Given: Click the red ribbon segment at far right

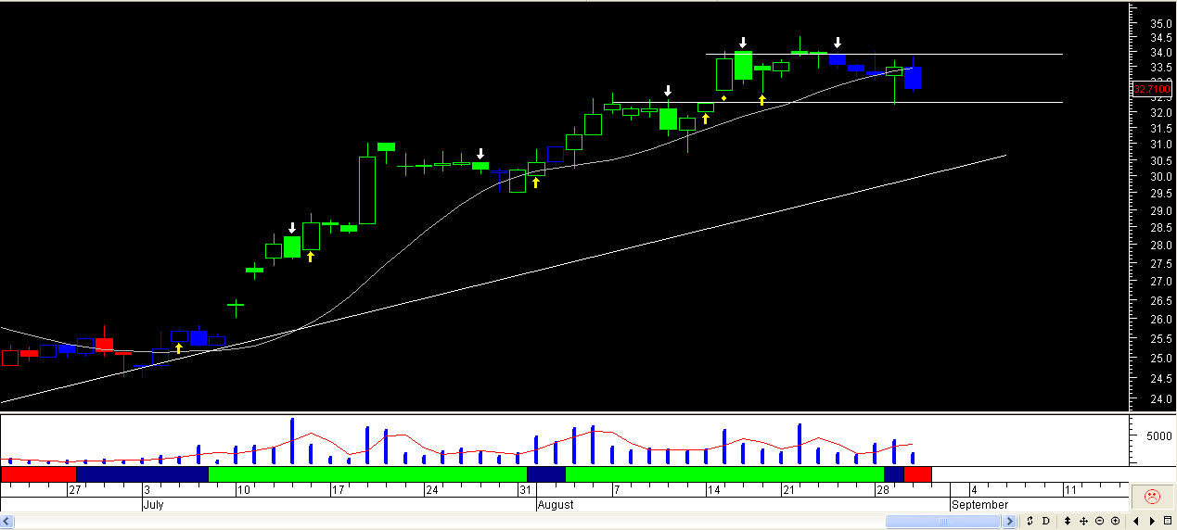Looking at the screenshot, I should click(x=917, y=473).
